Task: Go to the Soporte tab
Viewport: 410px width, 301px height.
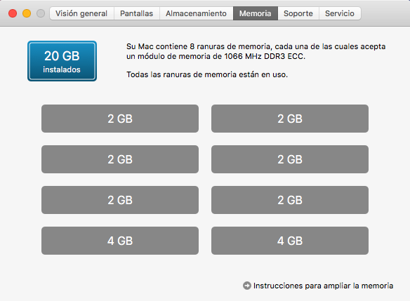Action: [298, 13]
